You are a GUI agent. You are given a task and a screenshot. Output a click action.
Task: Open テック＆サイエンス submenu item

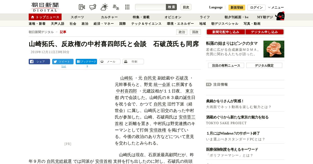pos(146,24)
